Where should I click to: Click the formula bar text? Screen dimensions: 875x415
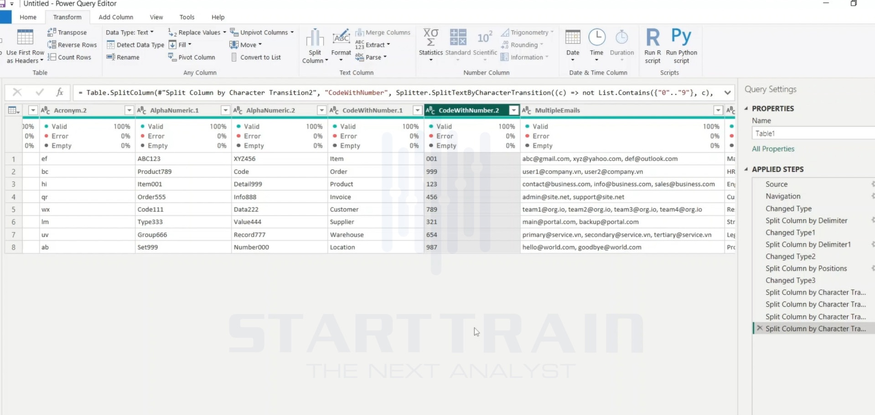pyautogui.click(x=395, y=92)
